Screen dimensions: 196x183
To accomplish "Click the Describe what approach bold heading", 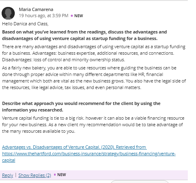I will point(81,107).
